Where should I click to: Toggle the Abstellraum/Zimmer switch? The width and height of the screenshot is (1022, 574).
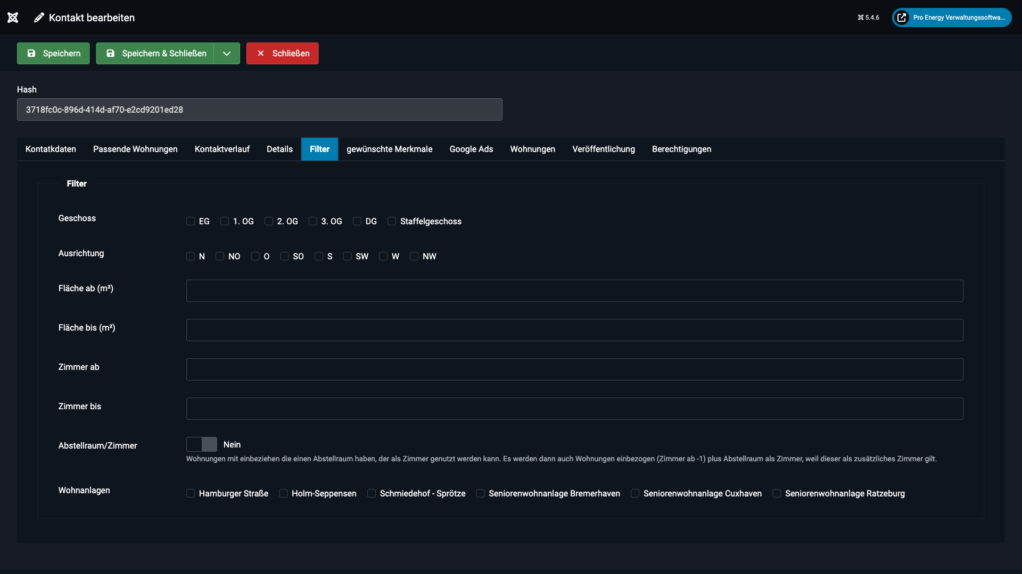(202, 444)
